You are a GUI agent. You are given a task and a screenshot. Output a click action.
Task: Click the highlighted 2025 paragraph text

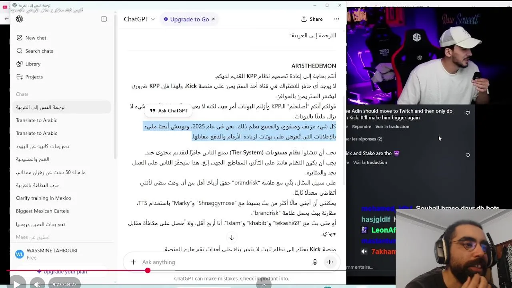tap(240, 132)
